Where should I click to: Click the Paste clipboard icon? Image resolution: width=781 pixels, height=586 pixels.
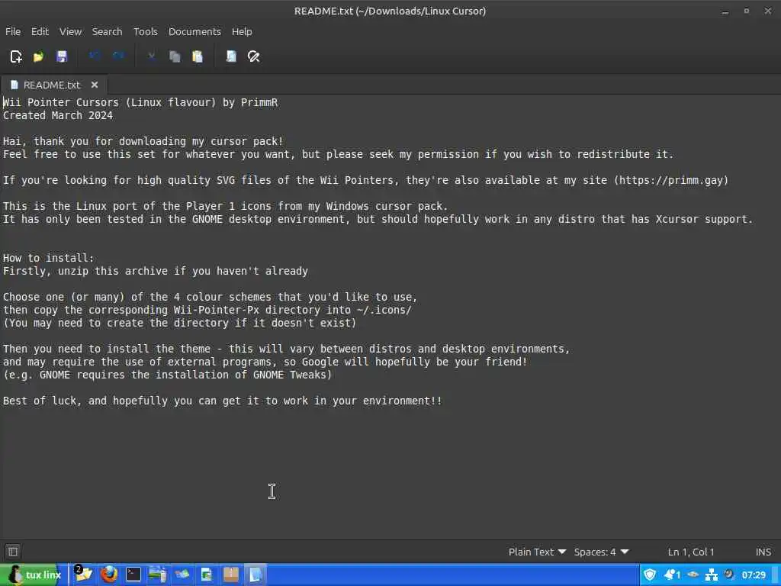[x=198, y=56]
